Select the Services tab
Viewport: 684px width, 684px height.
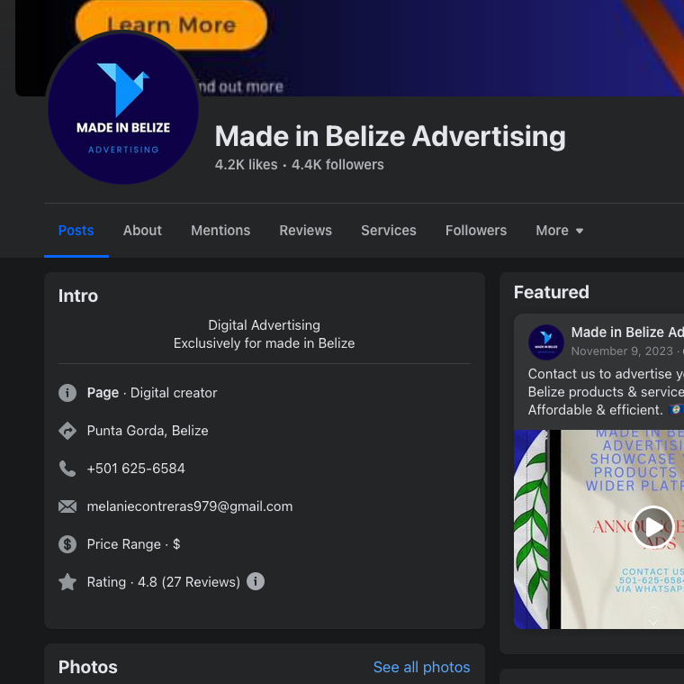tap(388, 230)
